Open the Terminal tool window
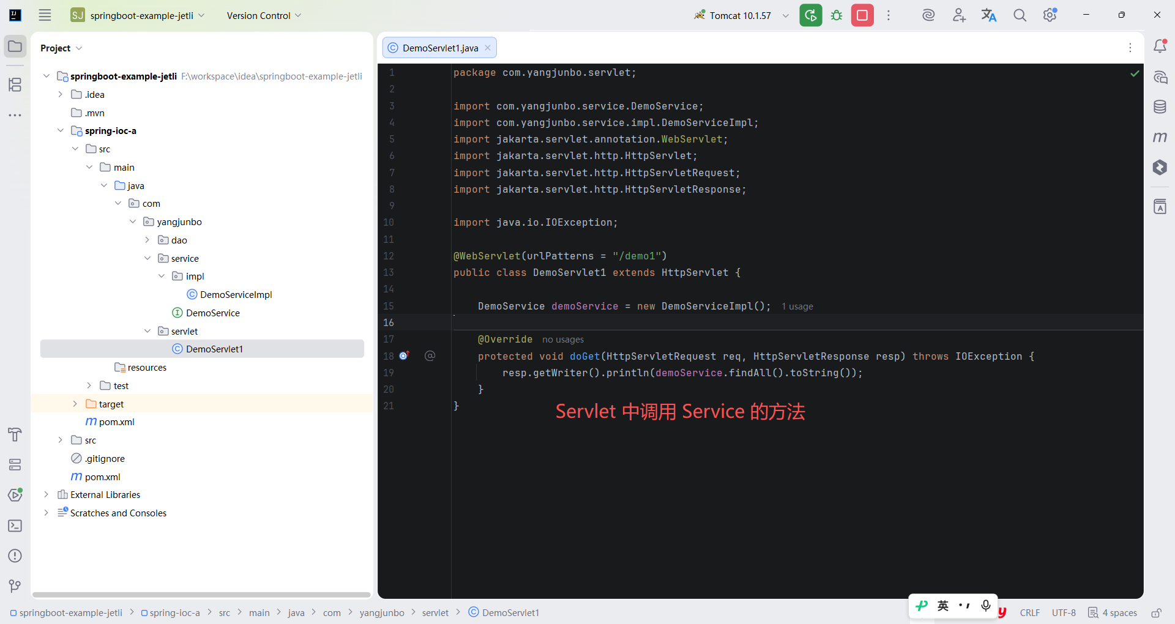Image resolution: width=1175 pixels, height=624 pixels. tap(15, 526)
